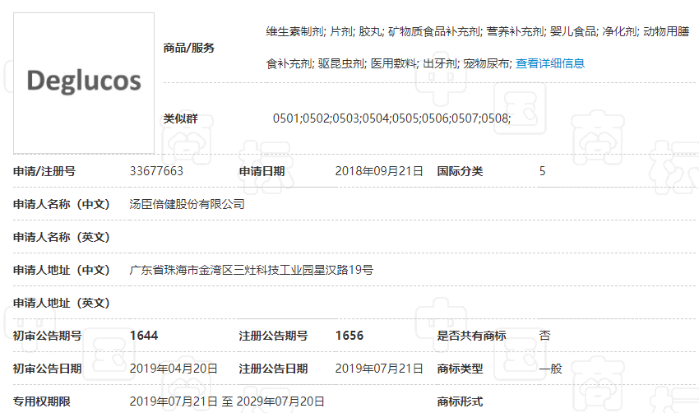This screenshot has width=699, height=413.
Task: Click the 申请/注册号 label
Action: (x=44, y=171)
